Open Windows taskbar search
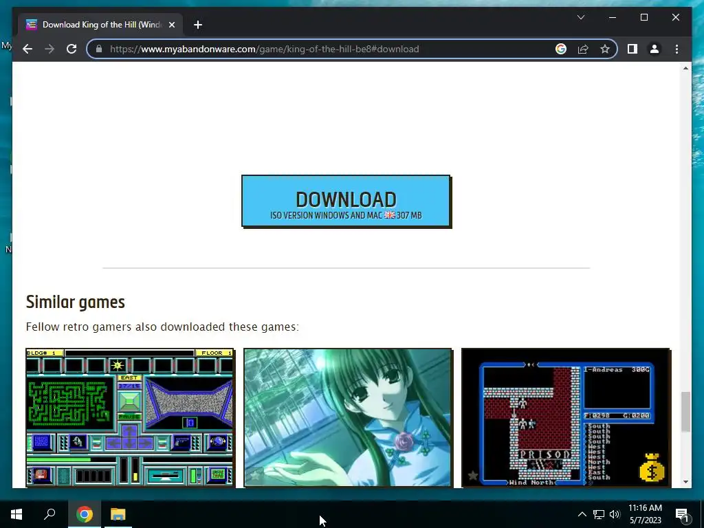This screenshot has height=528, width=704. [x=49, y=514]
